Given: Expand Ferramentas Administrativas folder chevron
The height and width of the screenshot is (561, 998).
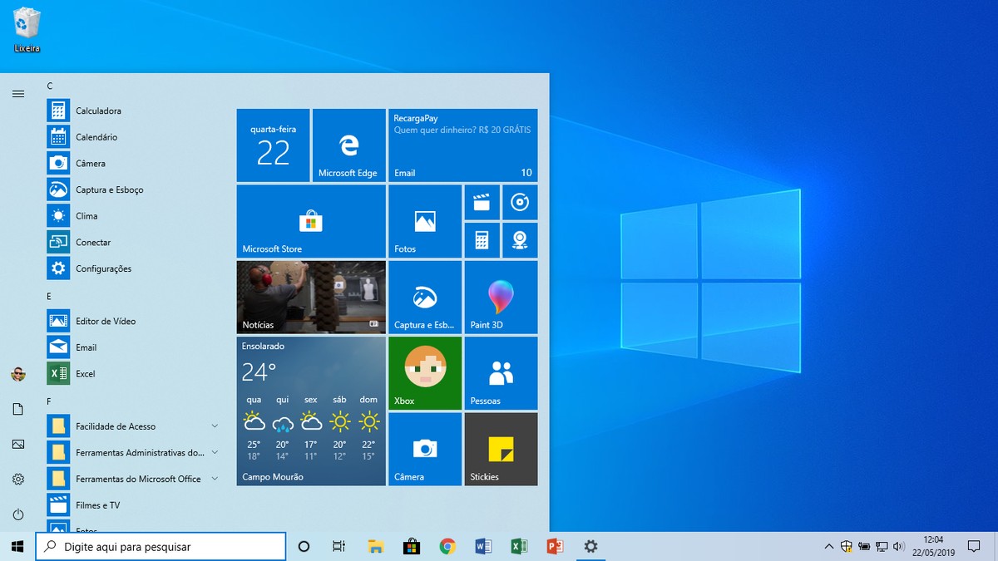Looking at the screenshot, I should 215,453.
